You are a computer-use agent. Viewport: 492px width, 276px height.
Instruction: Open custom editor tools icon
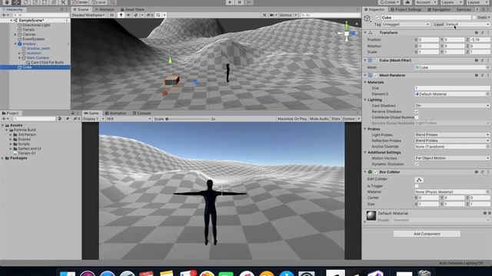63,2
